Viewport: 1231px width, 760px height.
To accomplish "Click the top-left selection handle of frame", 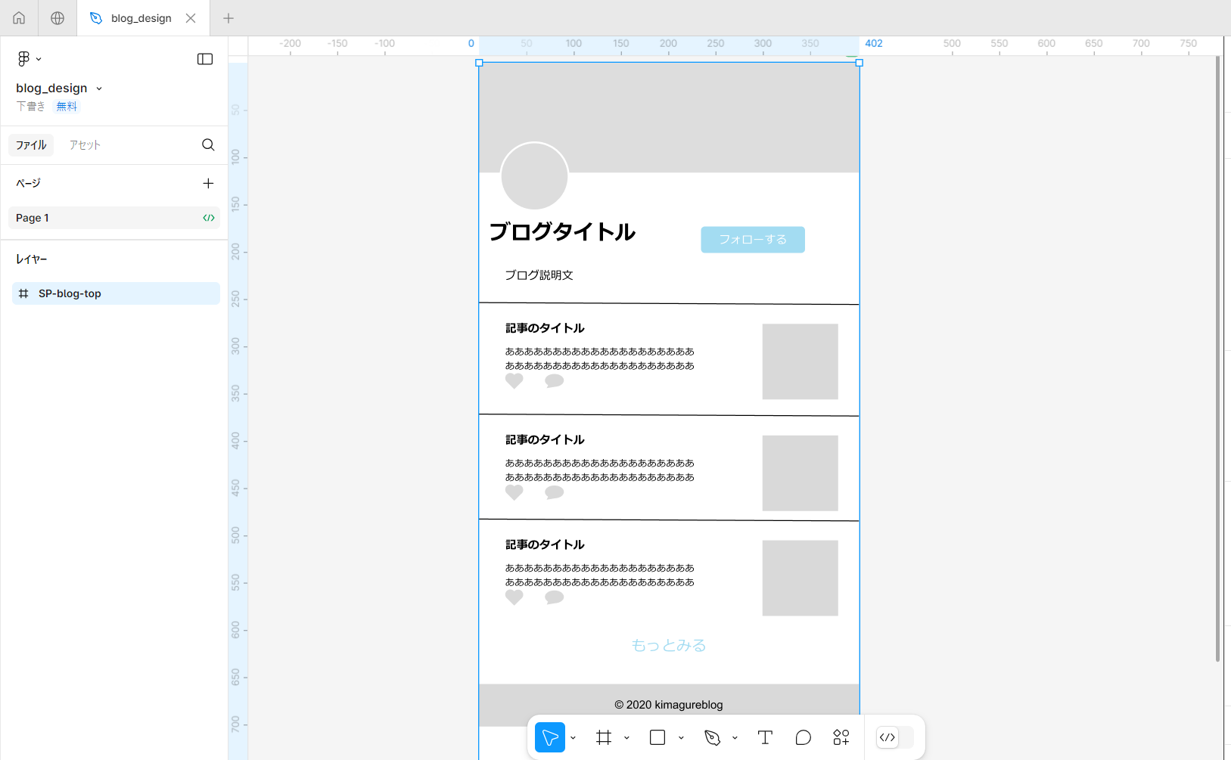I will pyautogui.click(x=479, y=63).
